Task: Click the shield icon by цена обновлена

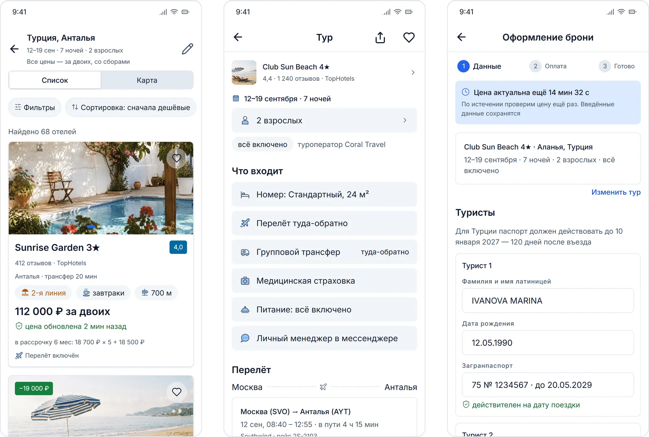Action: point(19,326)
